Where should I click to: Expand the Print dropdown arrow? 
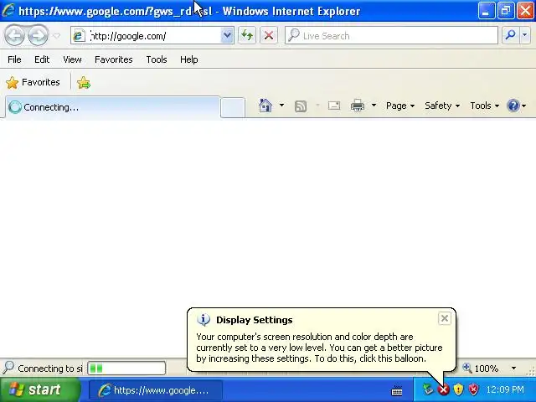[x=374, y=106]
